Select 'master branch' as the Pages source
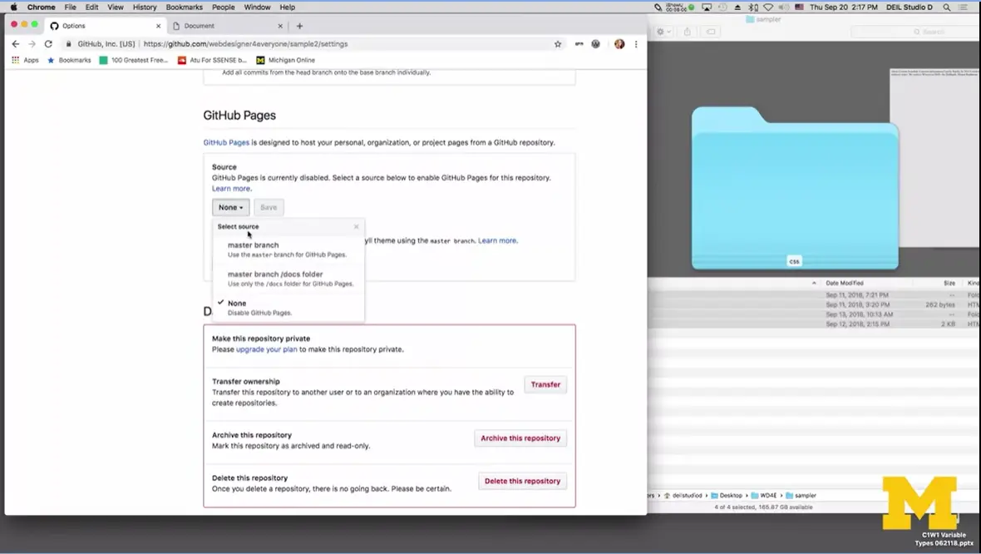The width and height of the screenshot is (981, 554). [253, 245]
